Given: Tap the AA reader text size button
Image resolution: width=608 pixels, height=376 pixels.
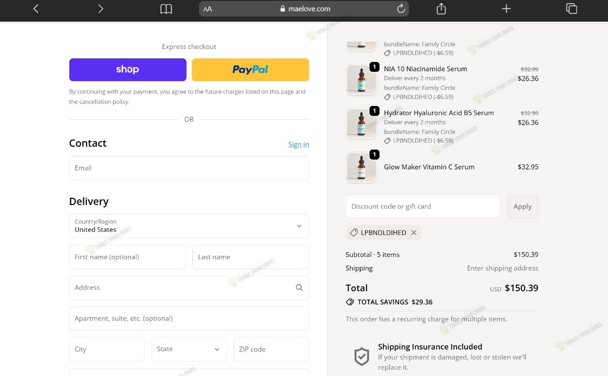Looking at the screenshot, I should click(208, 9).
